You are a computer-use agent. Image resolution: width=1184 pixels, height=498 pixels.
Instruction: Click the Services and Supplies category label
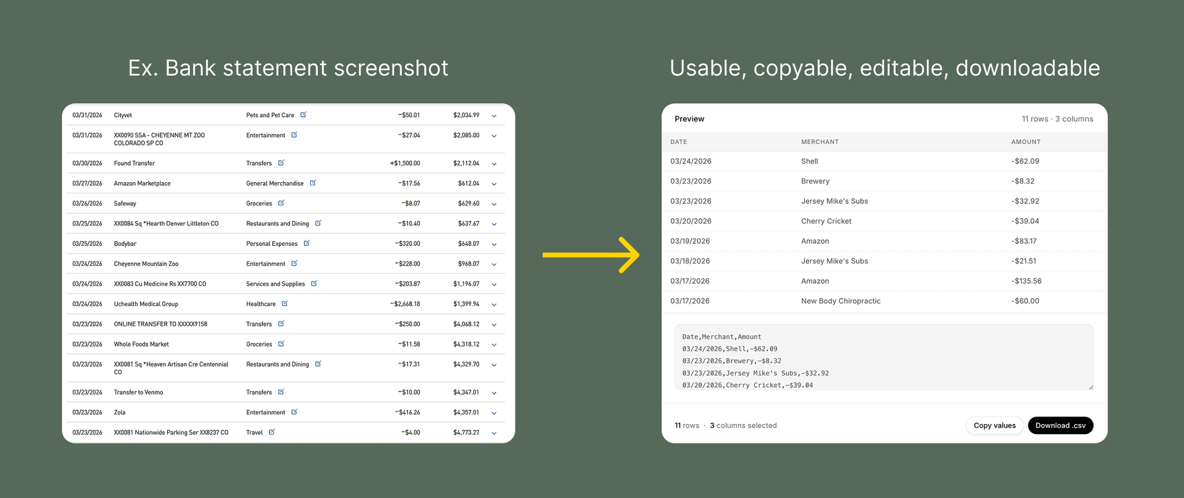click(x=275, y=284)
